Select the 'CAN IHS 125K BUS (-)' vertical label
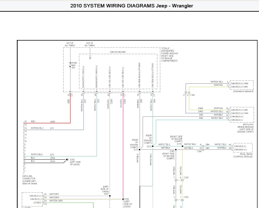Screen dimensions: 259x208 (123, 77)
